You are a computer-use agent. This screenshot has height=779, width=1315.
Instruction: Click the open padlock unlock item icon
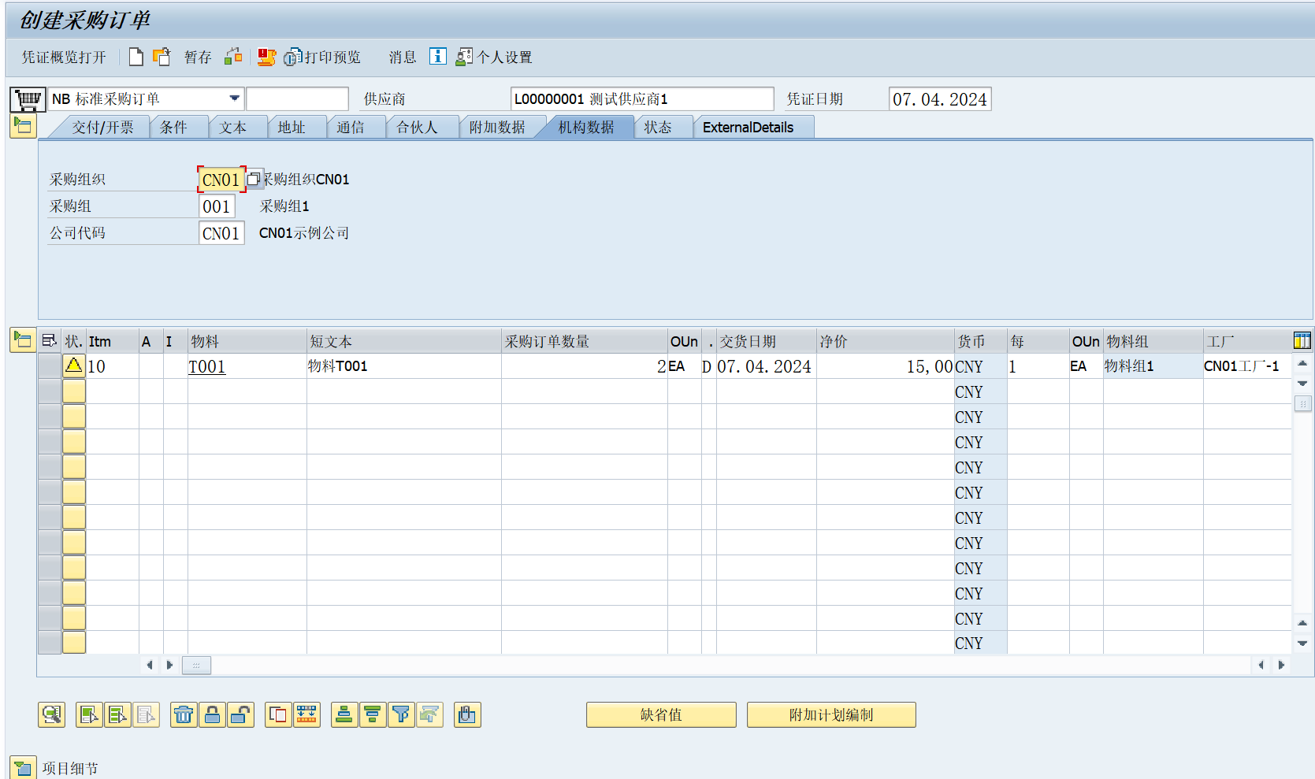[x=240, y=715]
